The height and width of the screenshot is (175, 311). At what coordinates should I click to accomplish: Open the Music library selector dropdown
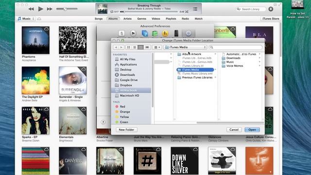click(26, 18)
